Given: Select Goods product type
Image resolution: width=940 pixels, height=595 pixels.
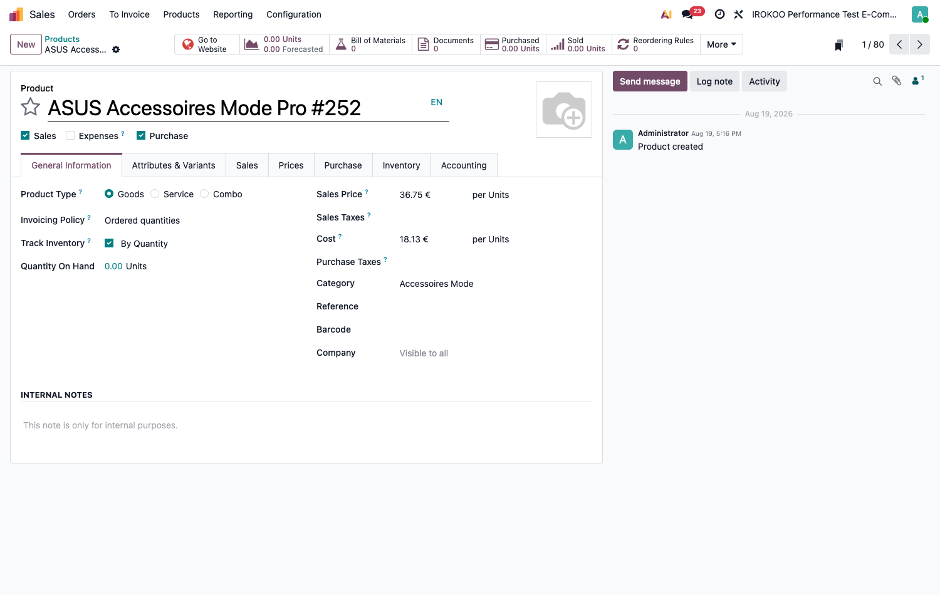Looking at the screenshot, I should pos(109,194).
